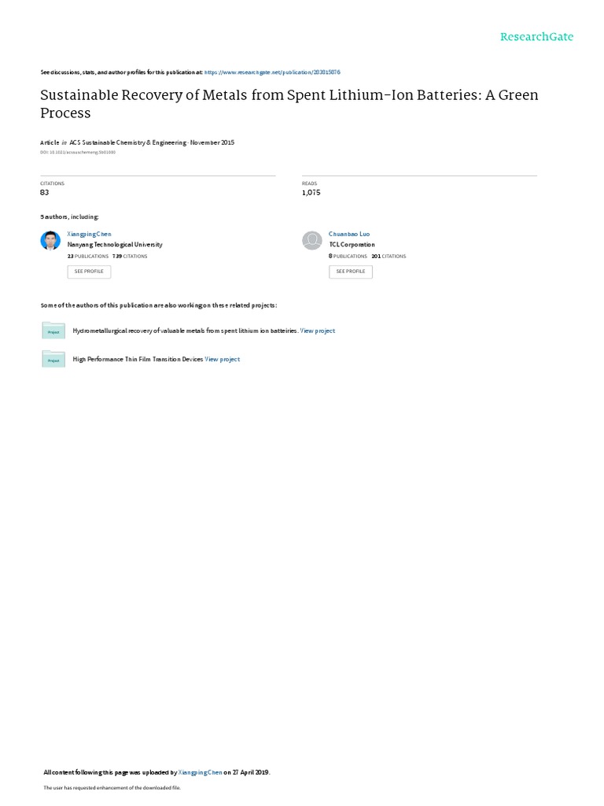
Task: Click the Xiangping Chen author name link
Action: 90,234
